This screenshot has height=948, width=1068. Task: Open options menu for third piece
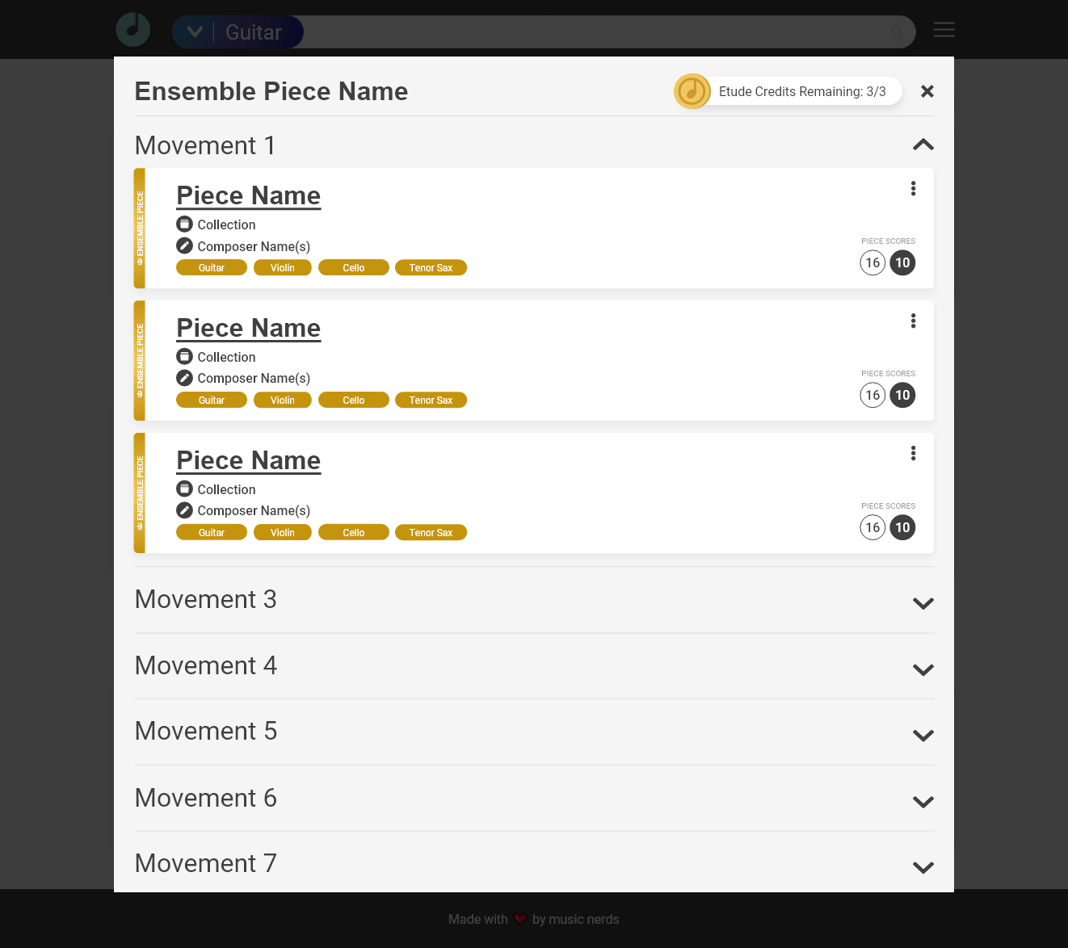913,453
